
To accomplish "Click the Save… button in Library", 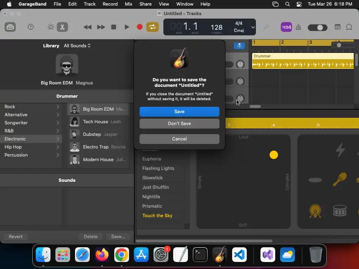I will (118, 236).
